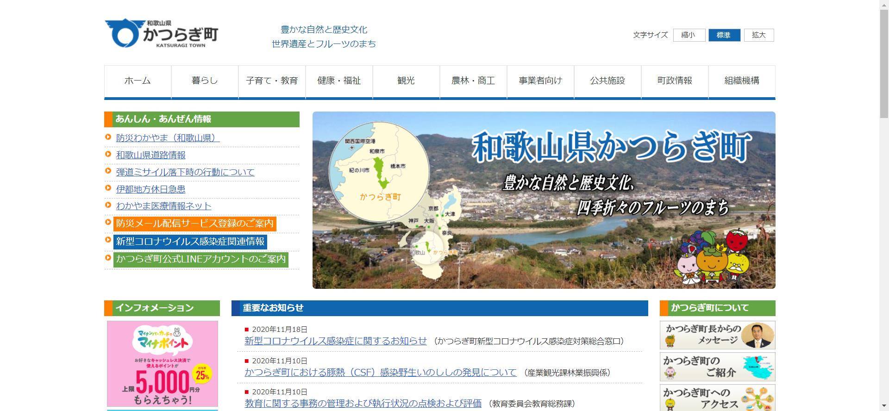
Task: Open 新型コロナウイルス感染症関連情報 link
Action: coord(190,242)
